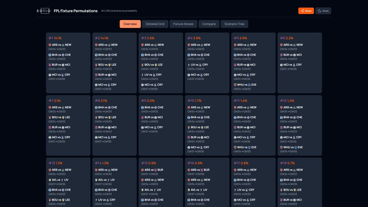Click Everton crest in scenario #11
This screenshot has width=368, height=207.
[x=249, y=147]
